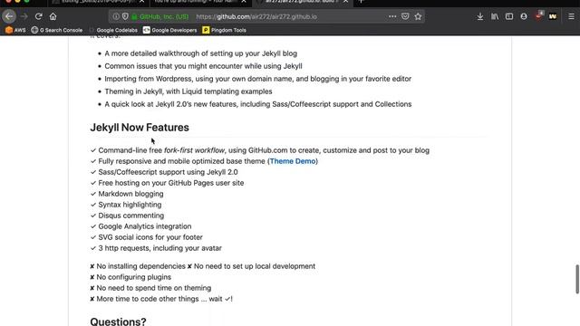This screenshot has width=580, height=326.
Task: Open the Google Developers bookmark
Action: click(x=170, y=30)
